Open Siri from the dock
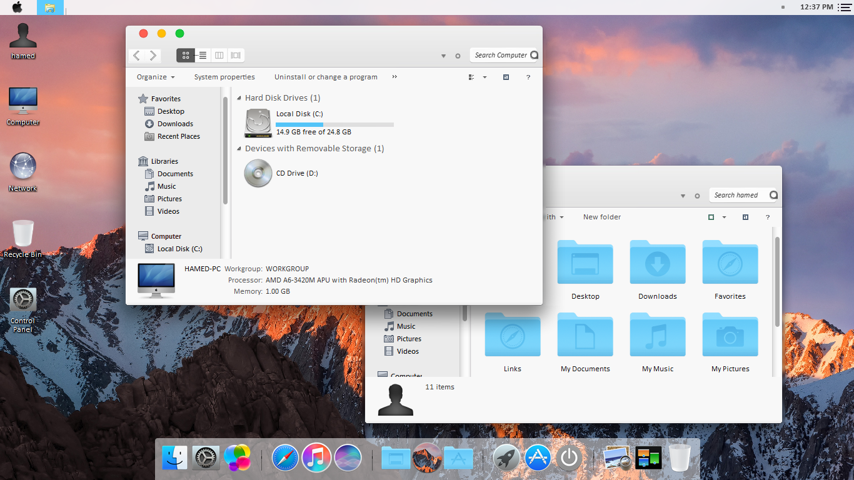This screenshot has height=480, width=854. coord(348,458)
